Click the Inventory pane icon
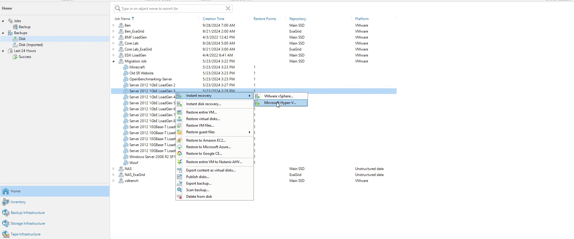The height and width of the screenshot is (239, 574). (6, 202)
